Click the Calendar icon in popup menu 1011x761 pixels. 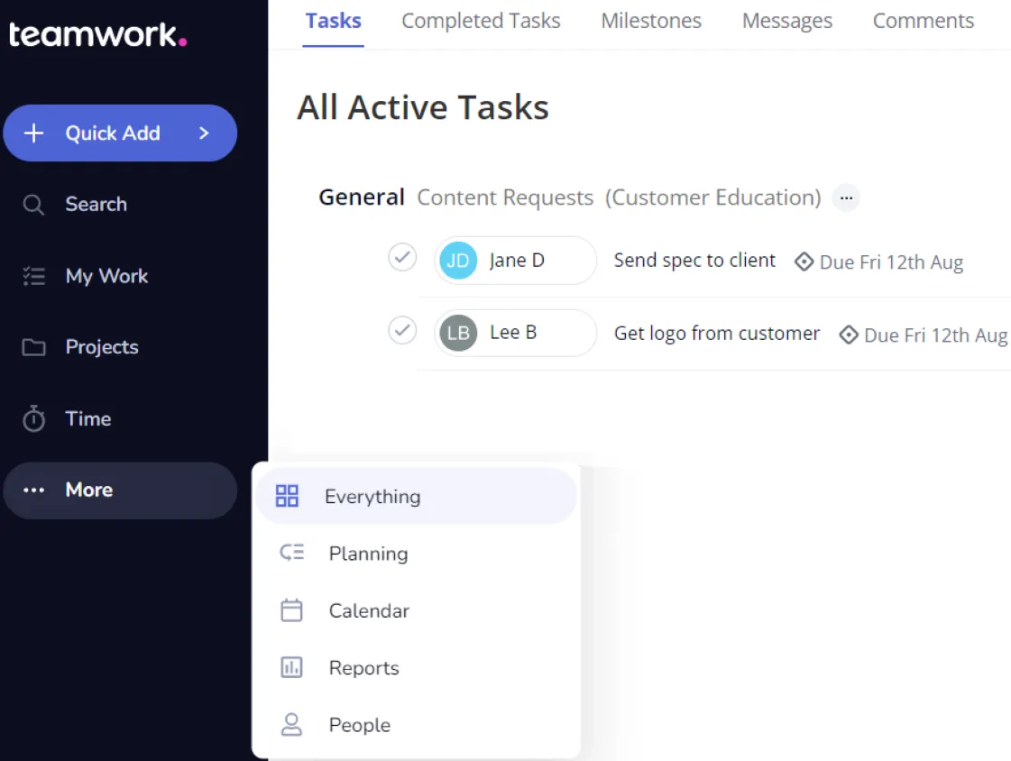[291, 610]
